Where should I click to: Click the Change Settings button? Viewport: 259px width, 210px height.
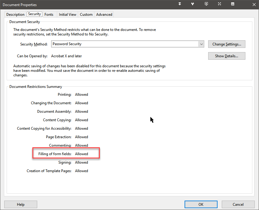click(227, 44)
